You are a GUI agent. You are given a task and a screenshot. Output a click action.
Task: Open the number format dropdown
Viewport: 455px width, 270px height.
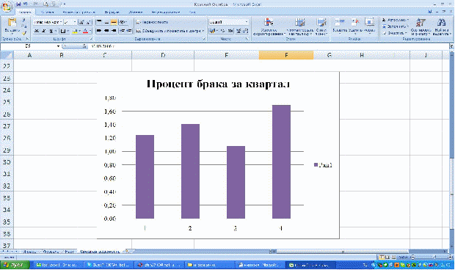[247, 22]
